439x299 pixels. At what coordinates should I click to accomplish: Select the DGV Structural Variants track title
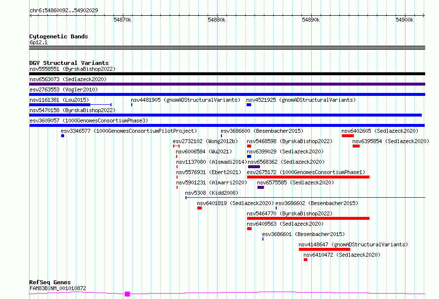click(69, 63)
